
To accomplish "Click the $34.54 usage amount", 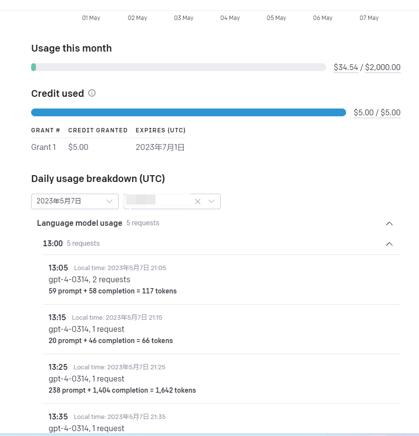I will [346, 67].
